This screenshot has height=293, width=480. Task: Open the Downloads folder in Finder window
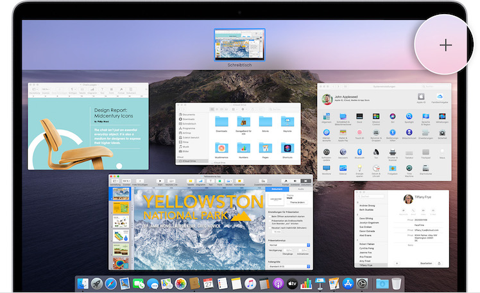tap(223, 121)
